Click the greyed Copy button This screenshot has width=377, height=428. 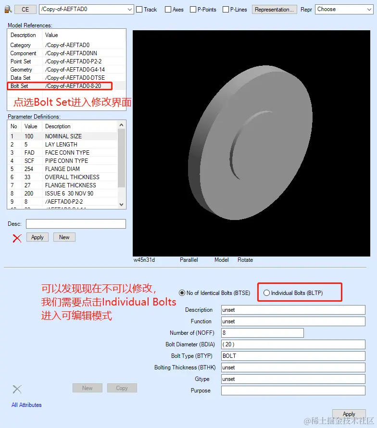click(122, 388)
